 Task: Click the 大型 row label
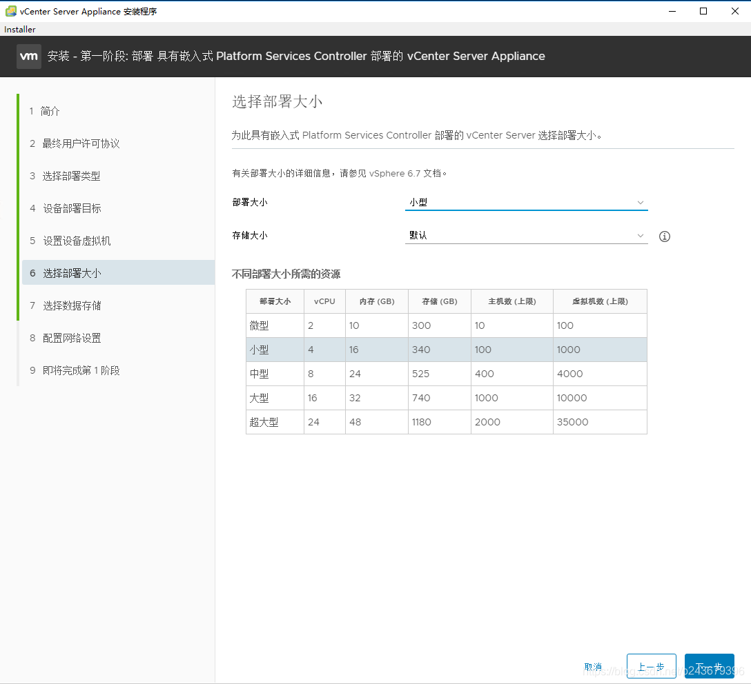click(259, 398)
